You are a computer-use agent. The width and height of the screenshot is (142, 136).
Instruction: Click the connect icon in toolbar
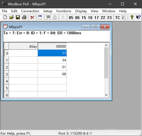[48, 18]
